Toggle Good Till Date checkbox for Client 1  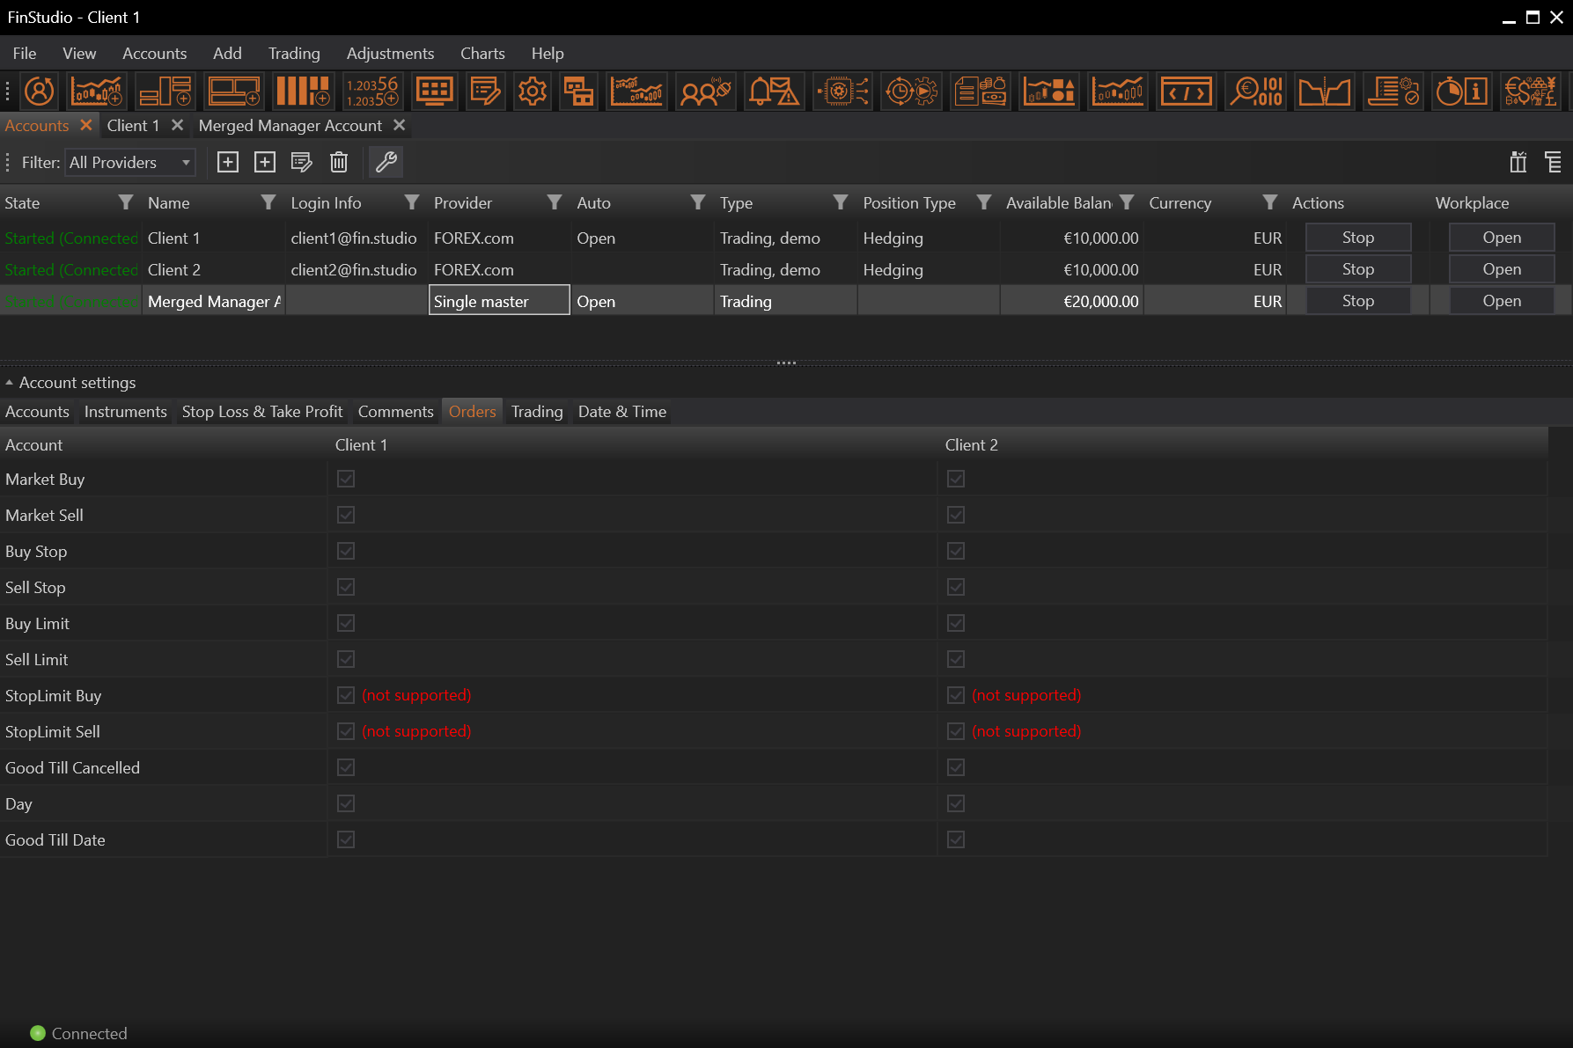[346, 839]
